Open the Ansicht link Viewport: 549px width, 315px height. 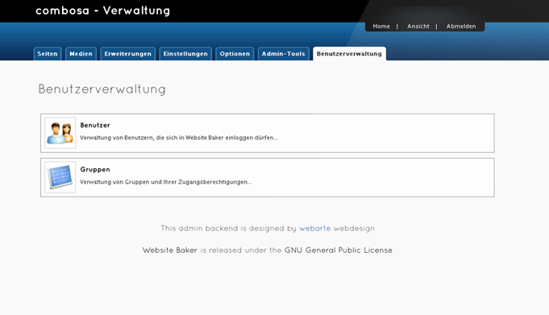pyautogui.click(x=418, y=27)
